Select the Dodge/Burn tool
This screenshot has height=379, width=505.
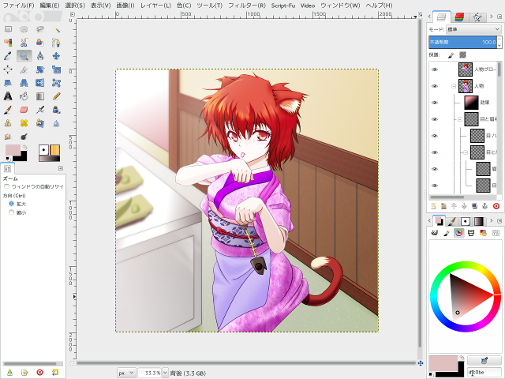click(24, 137)
